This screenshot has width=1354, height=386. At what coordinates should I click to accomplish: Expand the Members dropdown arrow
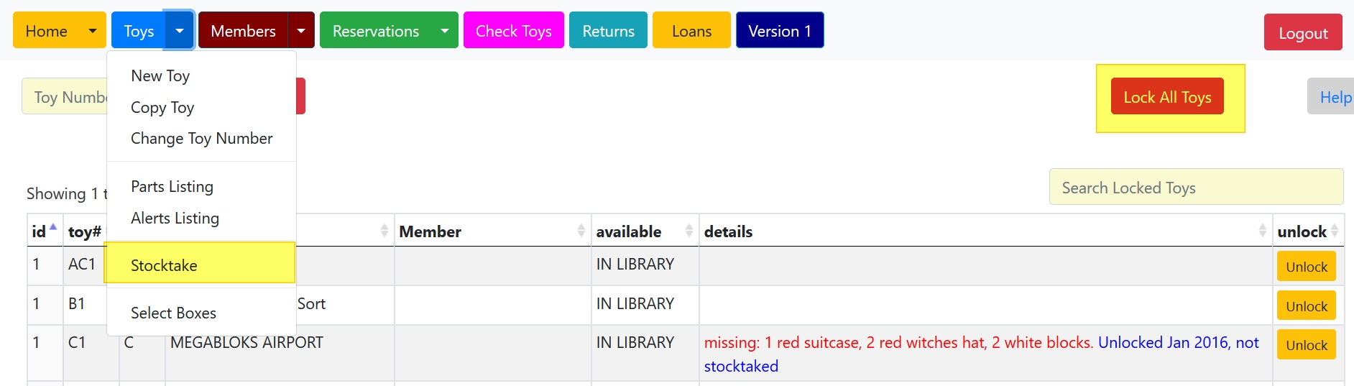(x=301, y=31)
